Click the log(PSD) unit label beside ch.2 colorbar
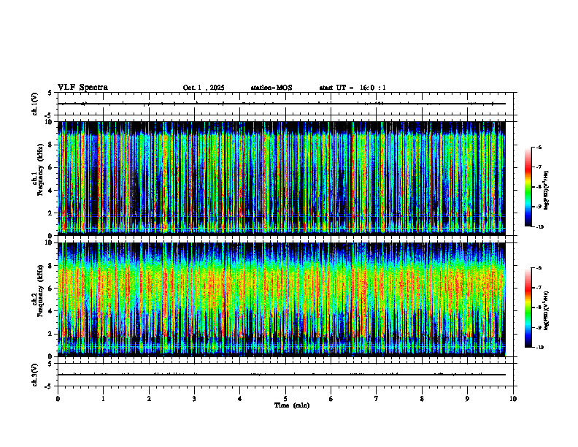 pos(547,310)
